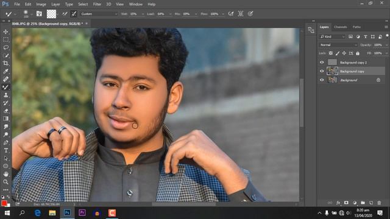Hide the Background layer

322,80
